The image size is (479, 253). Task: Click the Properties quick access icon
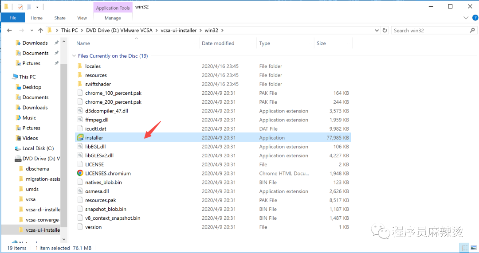click(20, 7)
